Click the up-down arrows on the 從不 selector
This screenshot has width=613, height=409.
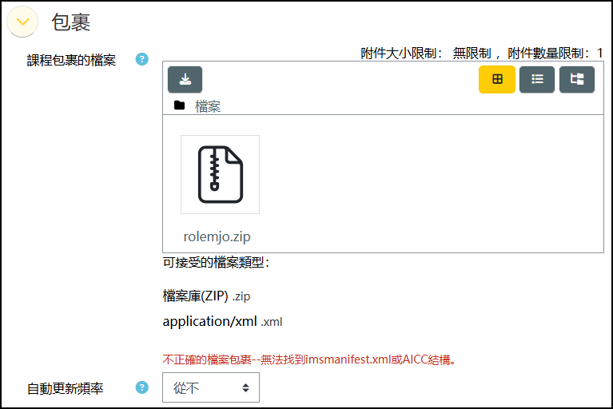245,387
